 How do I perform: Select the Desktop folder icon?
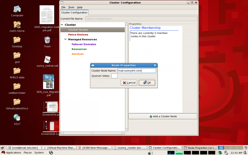pos(17,40)
